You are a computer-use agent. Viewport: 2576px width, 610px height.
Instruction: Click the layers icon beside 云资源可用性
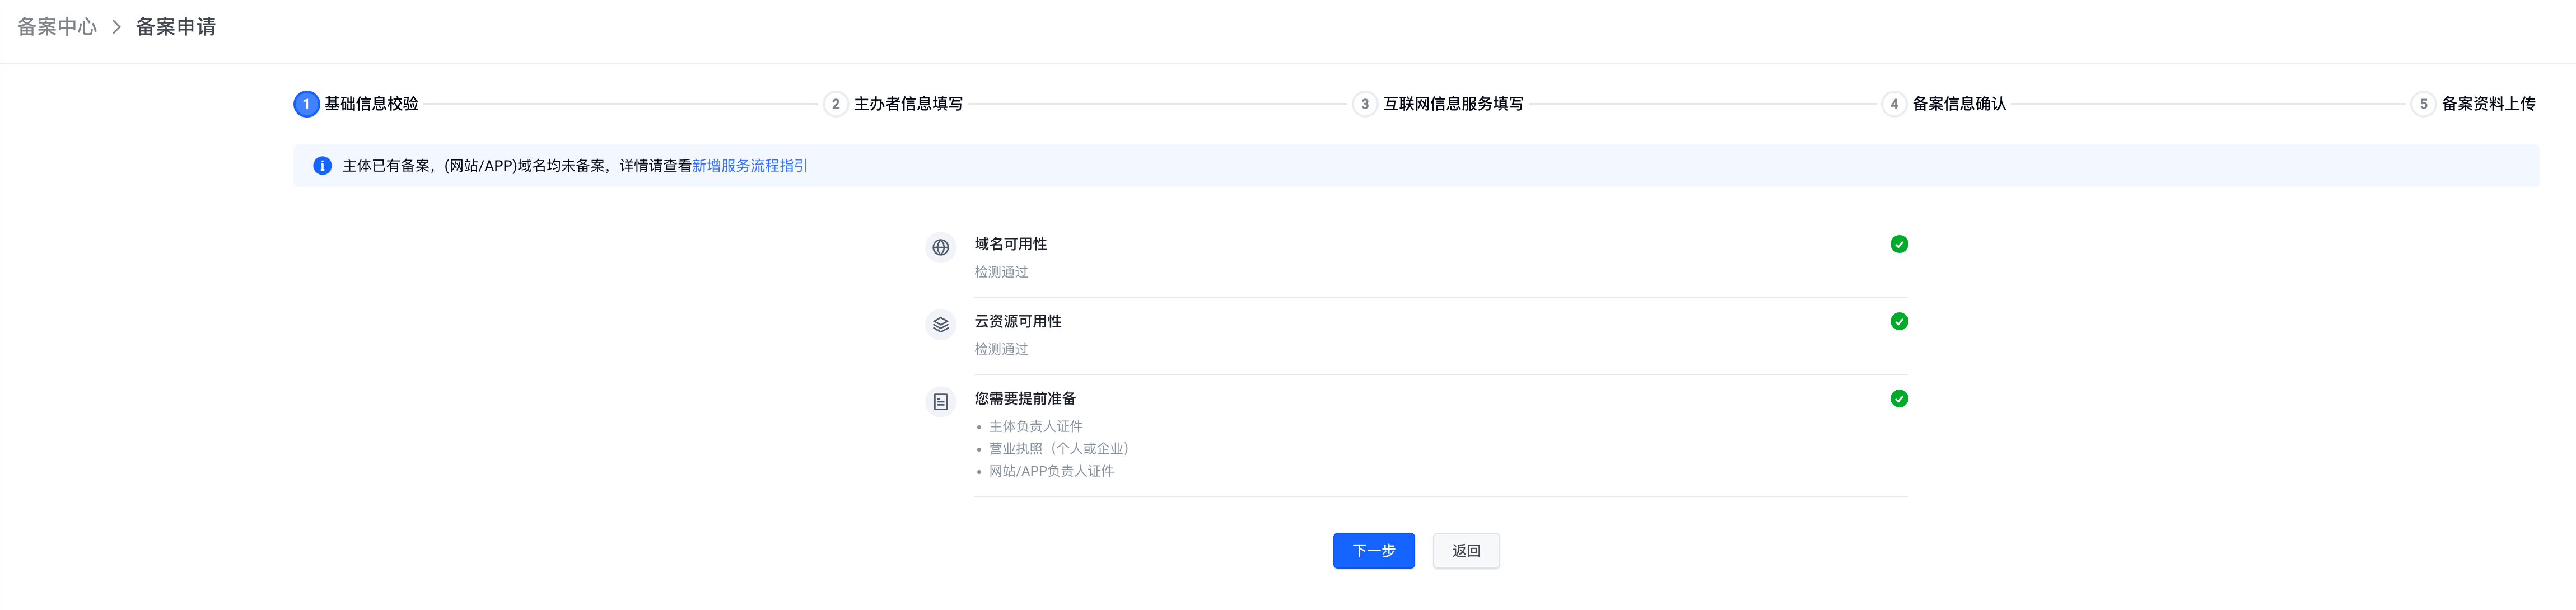point(940,324)
